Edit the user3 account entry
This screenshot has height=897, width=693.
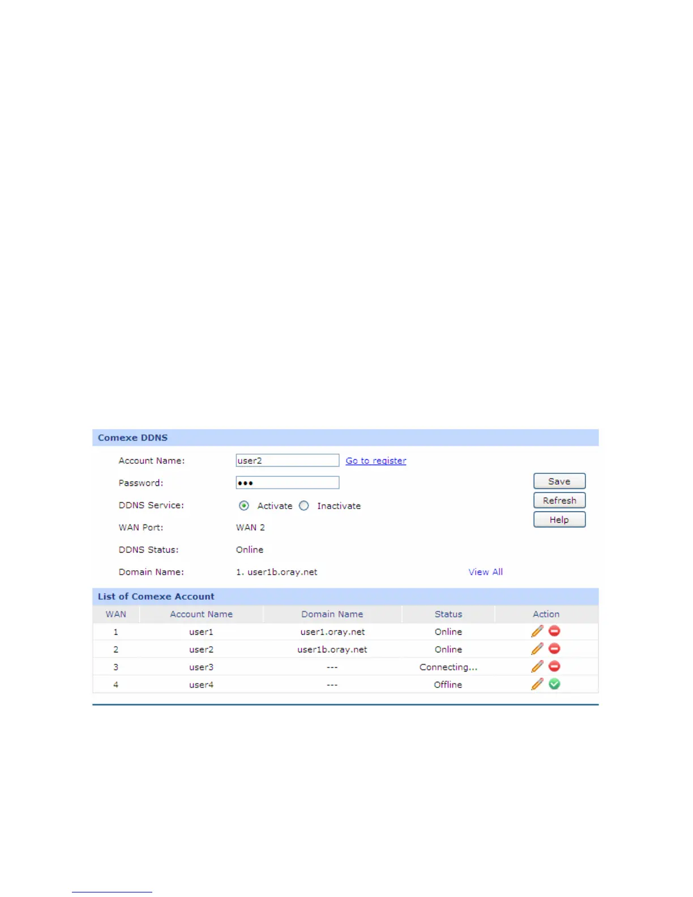click(x=537, y=666)
